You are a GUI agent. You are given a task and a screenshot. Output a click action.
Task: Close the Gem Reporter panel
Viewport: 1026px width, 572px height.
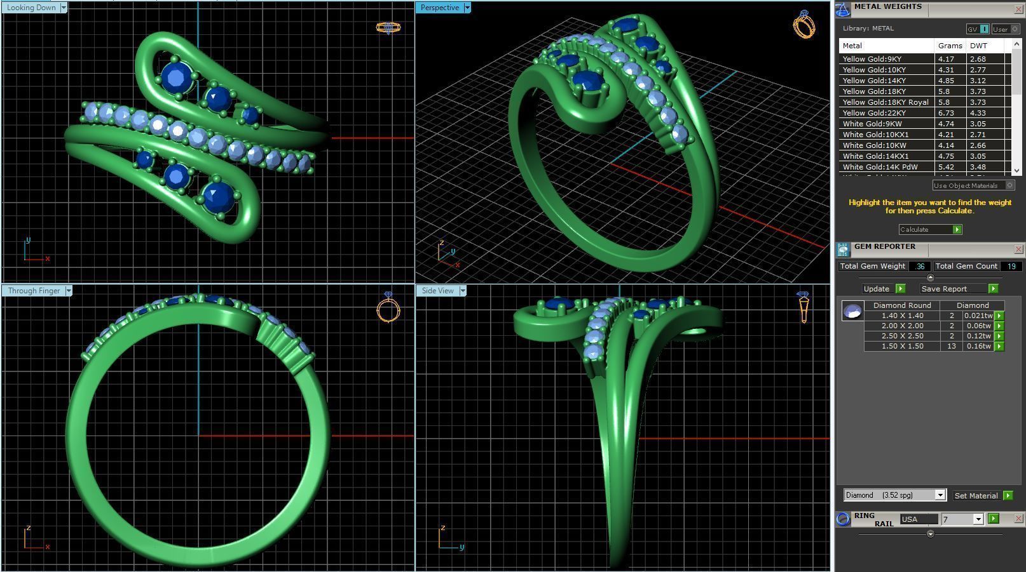pos(1018,249)
